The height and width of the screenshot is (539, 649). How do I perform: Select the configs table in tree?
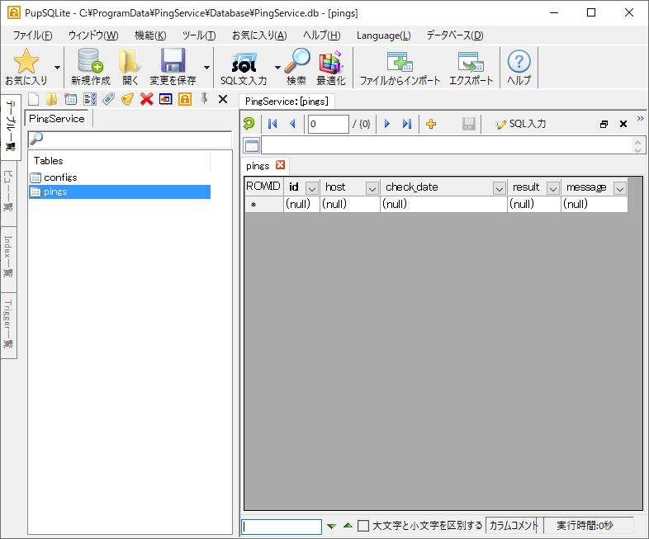click(x=60, y=177)
